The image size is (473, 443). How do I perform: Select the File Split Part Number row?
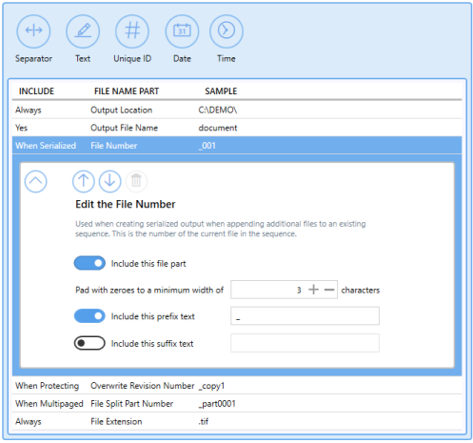[x=237, y=403]
